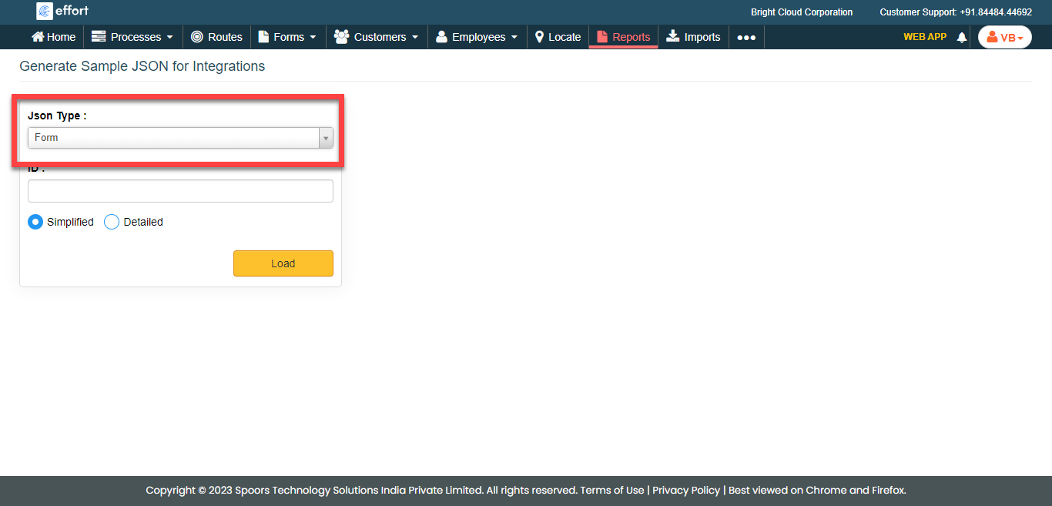Select the Simplified radio option

[x=35, y=222]
